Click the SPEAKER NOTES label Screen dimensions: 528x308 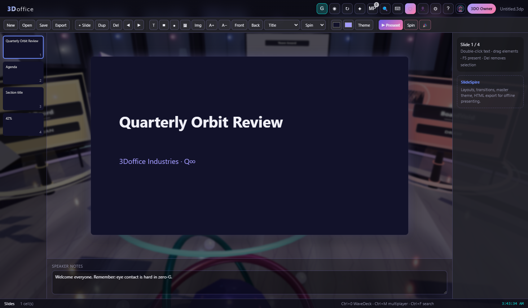pyautogui.click(x=67, y=266)
